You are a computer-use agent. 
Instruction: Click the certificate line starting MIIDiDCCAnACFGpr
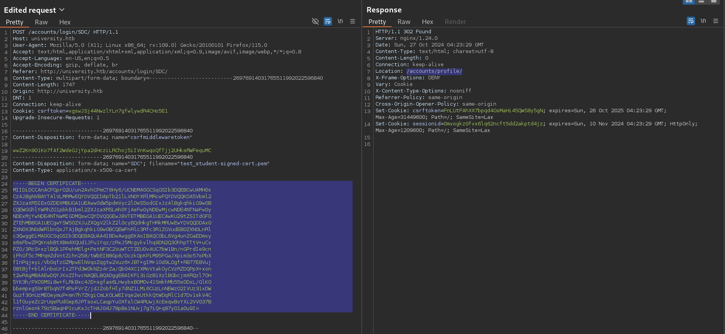(112, 190)
